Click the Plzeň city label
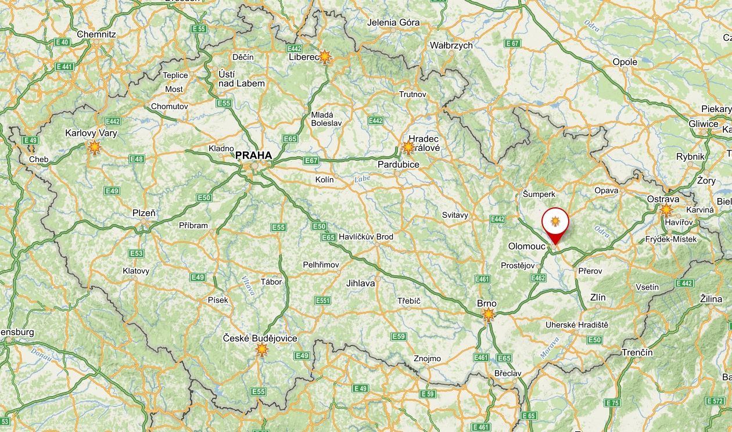The height and width of the screenshot is (432, 732). [144, 213]
